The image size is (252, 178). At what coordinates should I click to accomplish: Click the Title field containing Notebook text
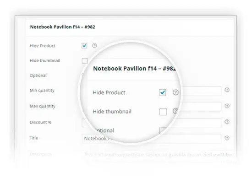click(151, 138)
